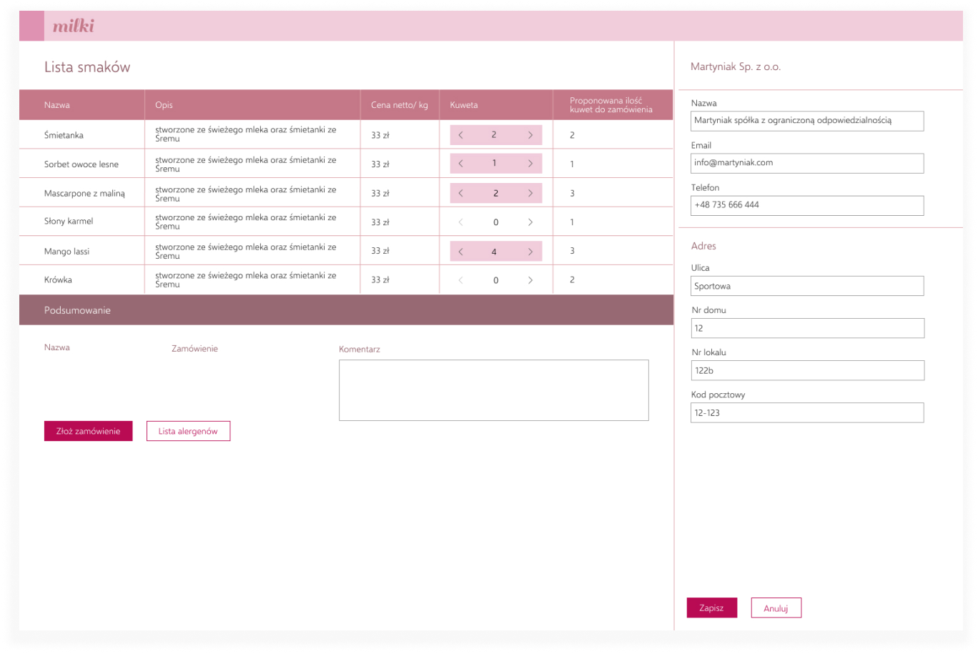978x654 pixels.
Task: Open the Lista alergenów button
Action: point(188,431)
